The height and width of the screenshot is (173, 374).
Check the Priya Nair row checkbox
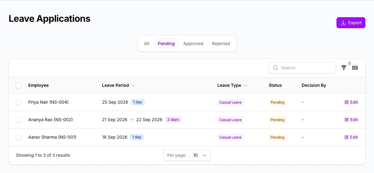coord(18,102)
